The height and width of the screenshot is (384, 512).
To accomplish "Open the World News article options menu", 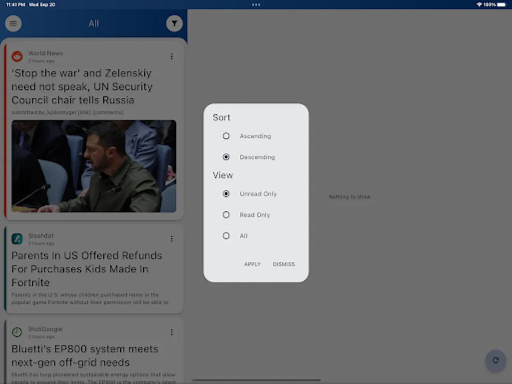I will coord(172,56).
